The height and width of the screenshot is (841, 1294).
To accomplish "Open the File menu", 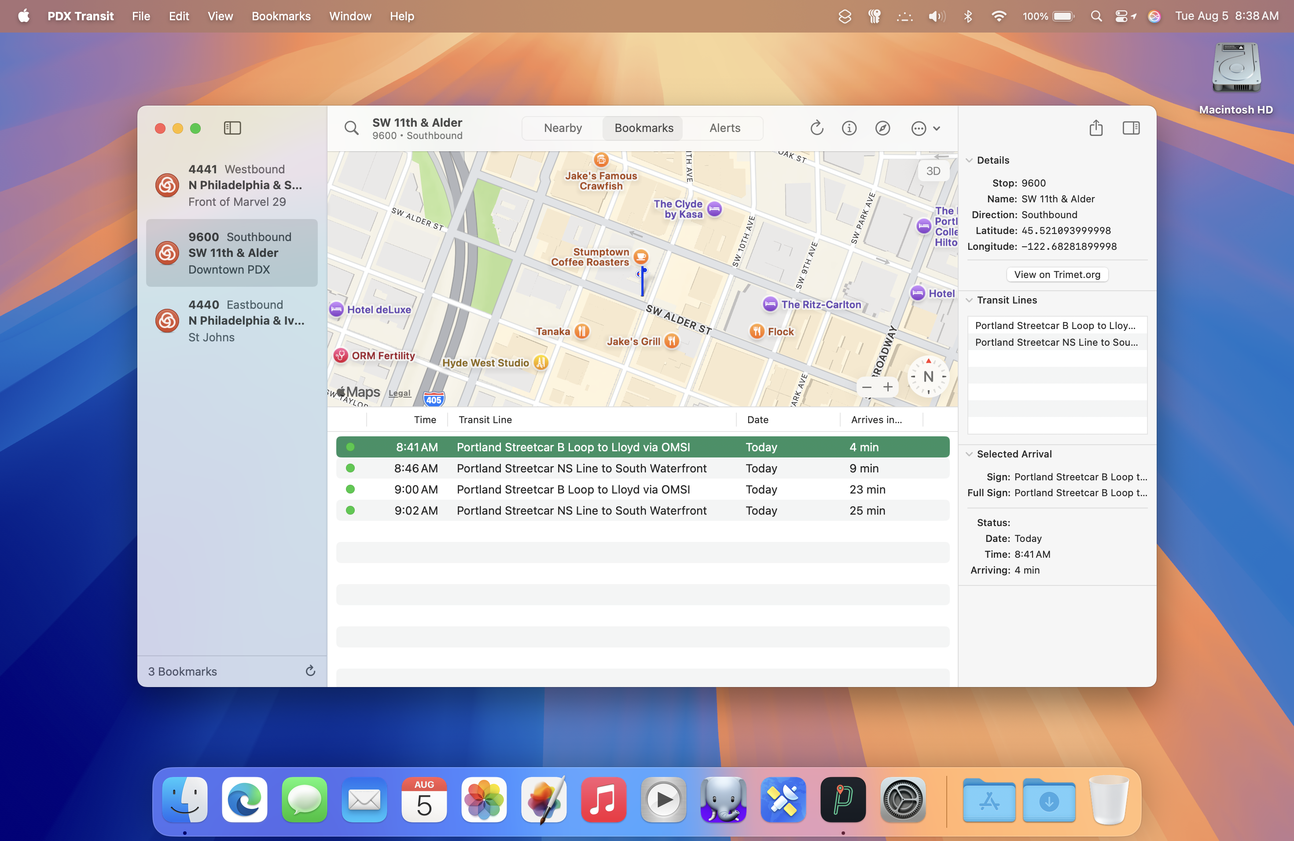I will pos(141,16).
